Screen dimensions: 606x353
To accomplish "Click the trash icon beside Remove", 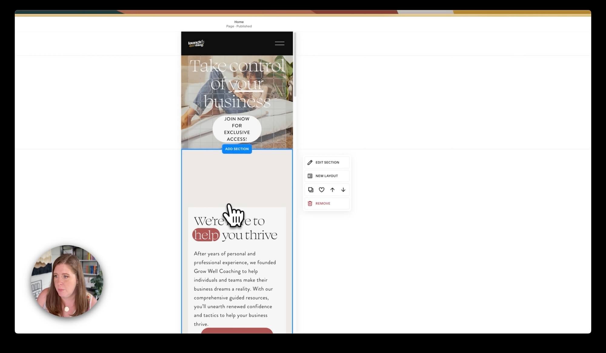I will pos(310,203).
